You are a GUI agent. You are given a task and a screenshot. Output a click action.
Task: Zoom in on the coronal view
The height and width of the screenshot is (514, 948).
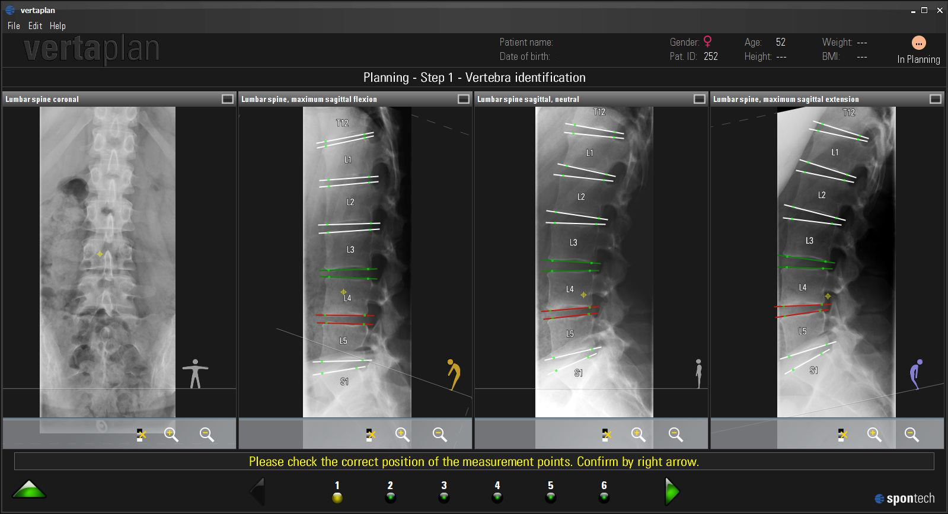click(171, 435)
